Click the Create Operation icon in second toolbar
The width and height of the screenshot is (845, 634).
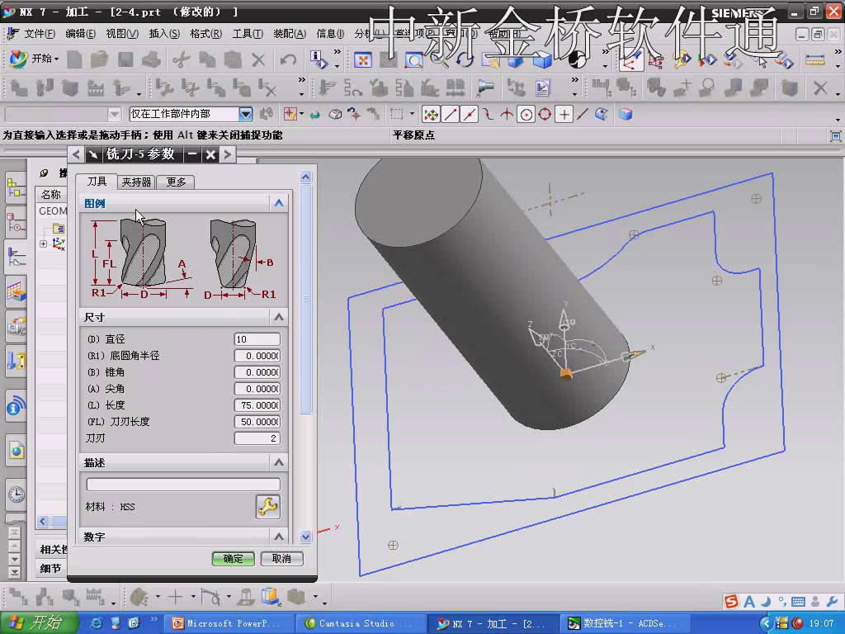[122, 88]
